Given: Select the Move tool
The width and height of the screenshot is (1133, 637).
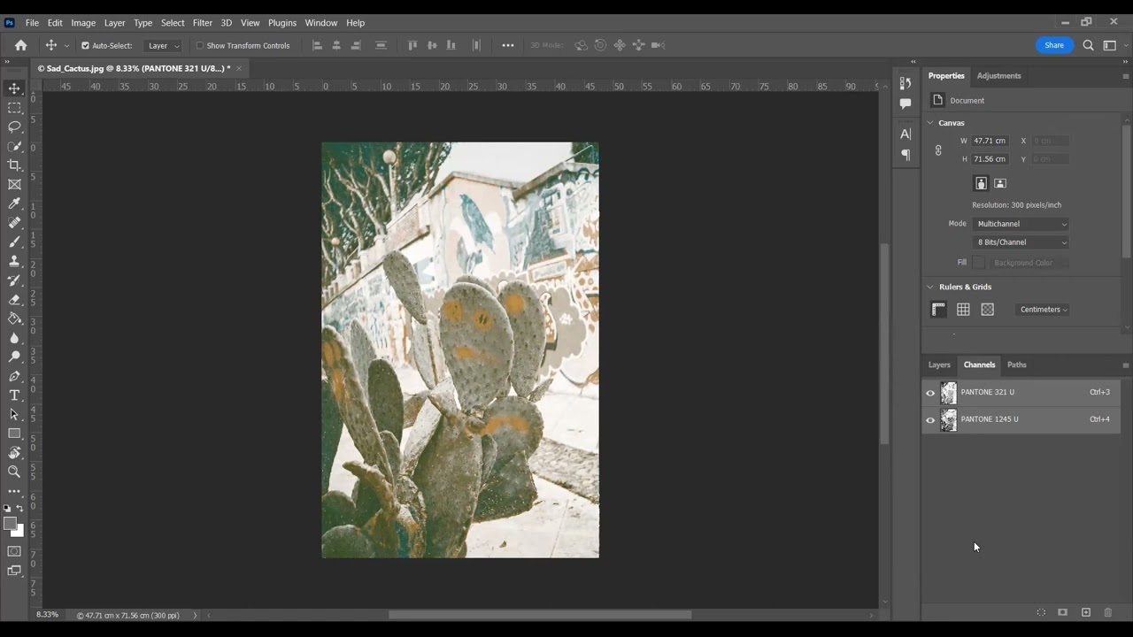Looking at the screenshot, I should (x=14, y=88).
